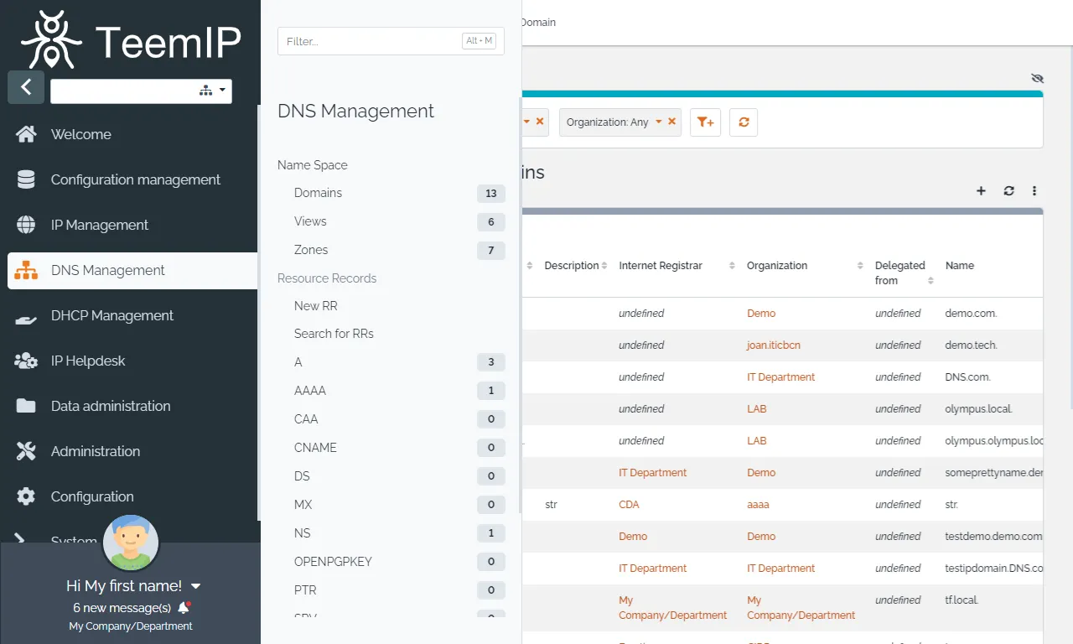The image size is (1073, 644).
Task: Sort by Organization column
Action: pyautogui.click(x=805, y=266)
